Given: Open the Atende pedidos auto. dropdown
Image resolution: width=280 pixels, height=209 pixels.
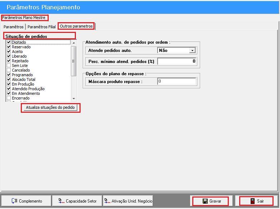Looking at the screenshot, I should (x=192, y=50).
